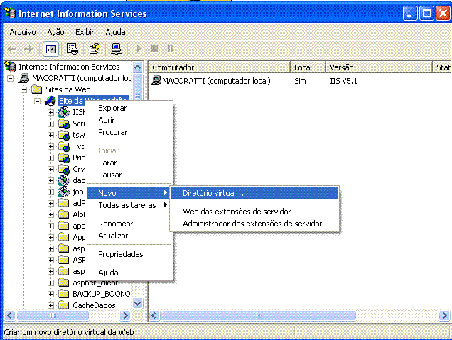Screen dimensions: 452x340
Task: Click the list pane scroll left arrow
Action: pyautogui.click(x=154, y=316)
